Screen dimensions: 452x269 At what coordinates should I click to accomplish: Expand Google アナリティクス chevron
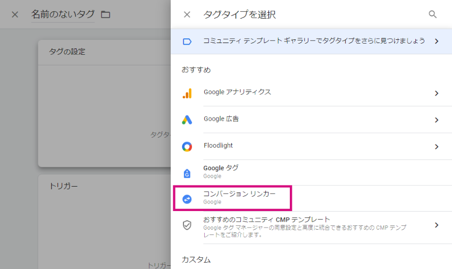click(437, 93)
